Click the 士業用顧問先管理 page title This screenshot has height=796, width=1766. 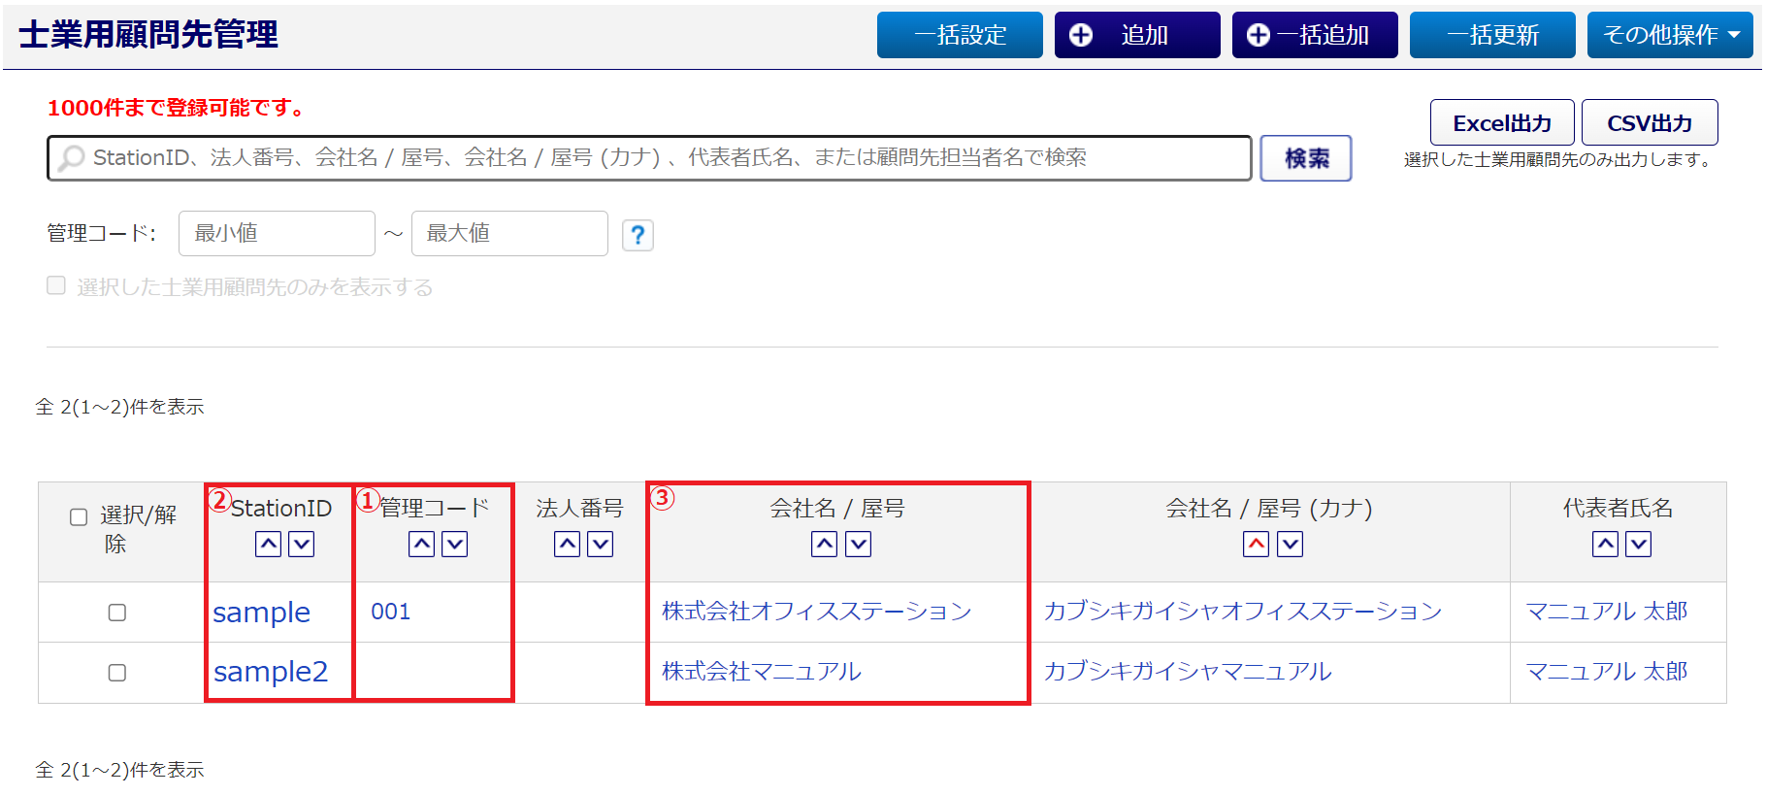pyautogui.click(x=148, y=35)
